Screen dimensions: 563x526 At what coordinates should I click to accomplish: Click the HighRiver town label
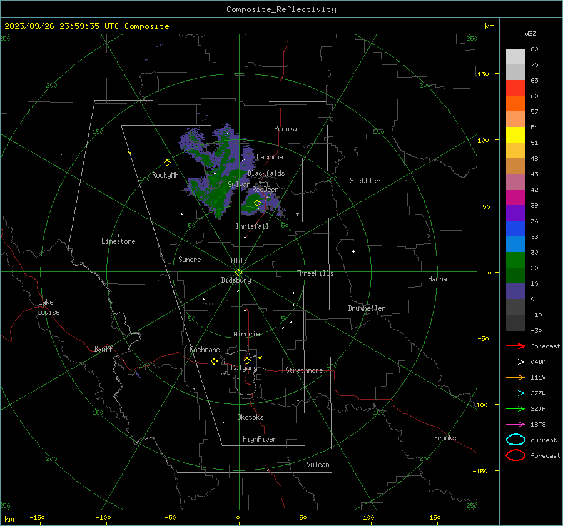[260, 439]
